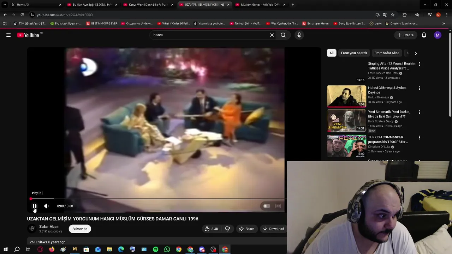Click the Create button
Screen dimensions: 452x254
405,35
